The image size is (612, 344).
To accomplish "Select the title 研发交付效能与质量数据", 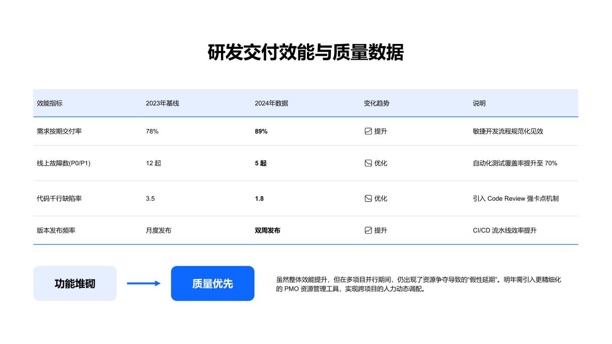I will point(306,53).
